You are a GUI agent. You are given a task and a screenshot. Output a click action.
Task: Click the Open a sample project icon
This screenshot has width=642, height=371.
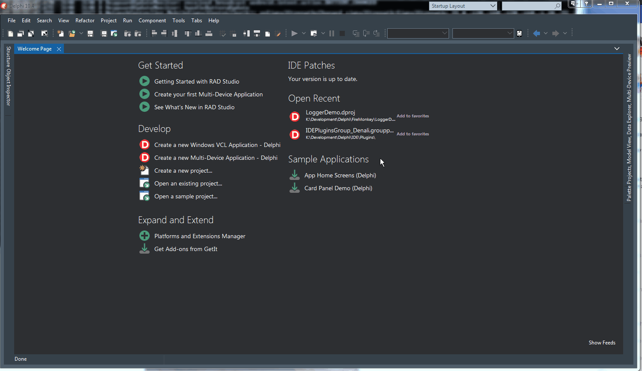point(145,196)
